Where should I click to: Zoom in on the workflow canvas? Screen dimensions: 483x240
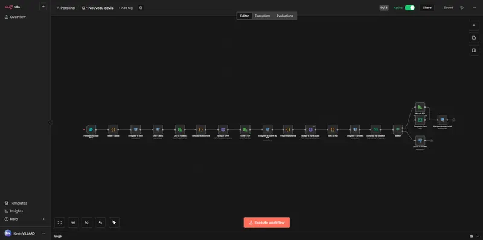(x=73, y=223)
